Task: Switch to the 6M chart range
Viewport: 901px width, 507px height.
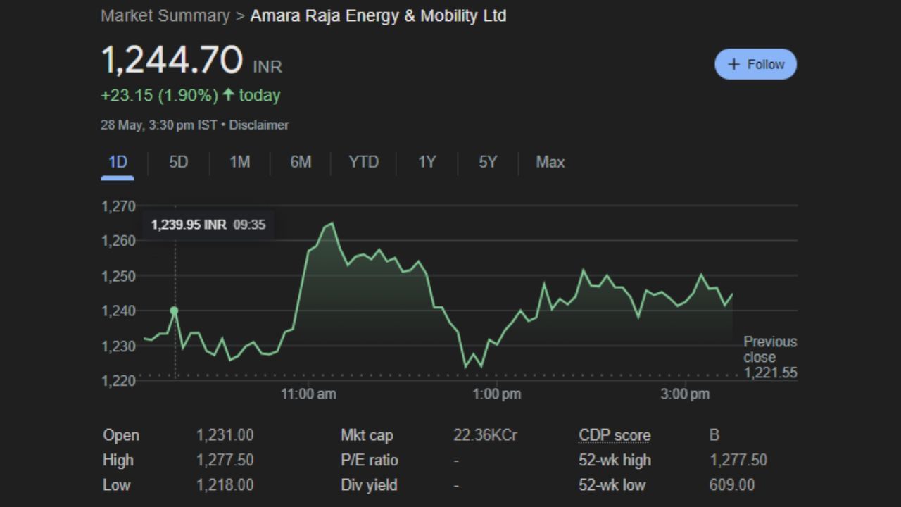Action: click(301, 162)
